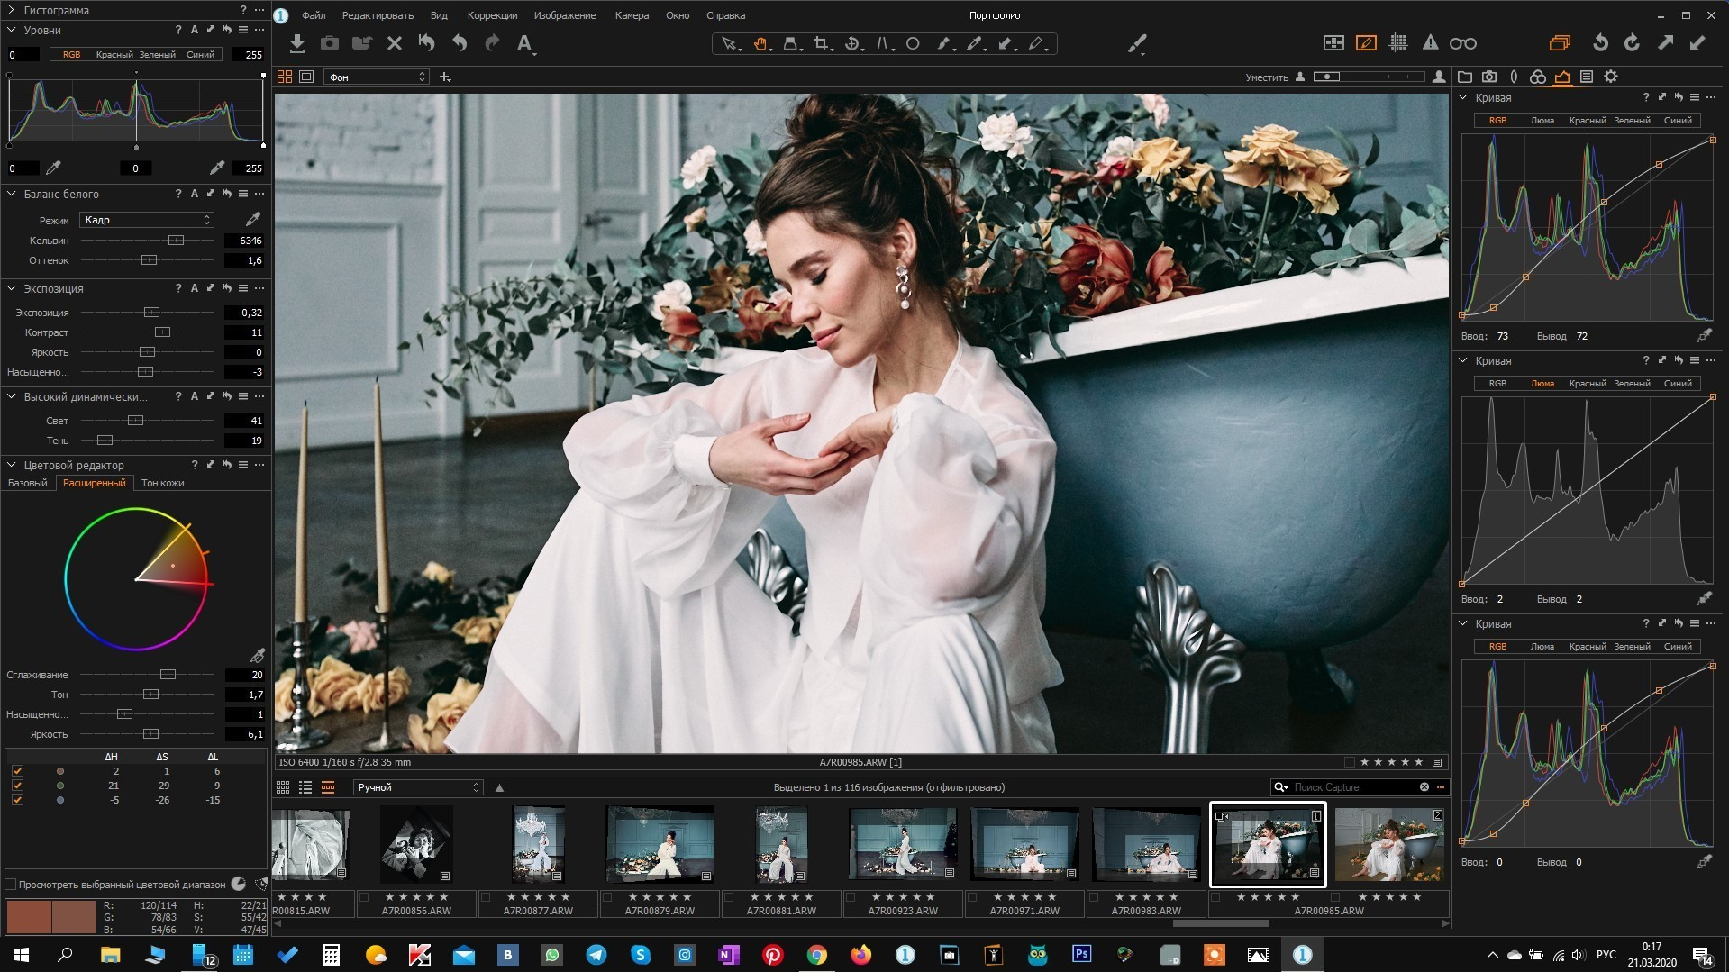Uncheck the third color correction row checkbox

(17, 800)
